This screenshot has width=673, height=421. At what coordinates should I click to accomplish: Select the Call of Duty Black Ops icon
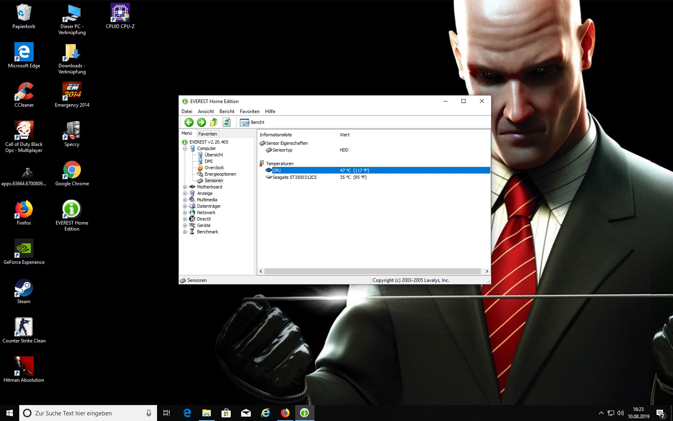[x=24, y=137]
